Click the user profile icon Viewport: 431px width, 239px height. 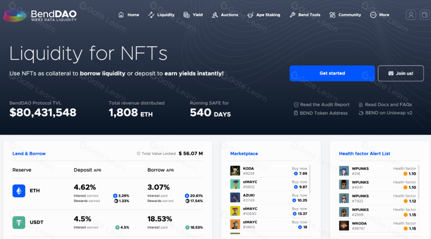pos(410,15)
